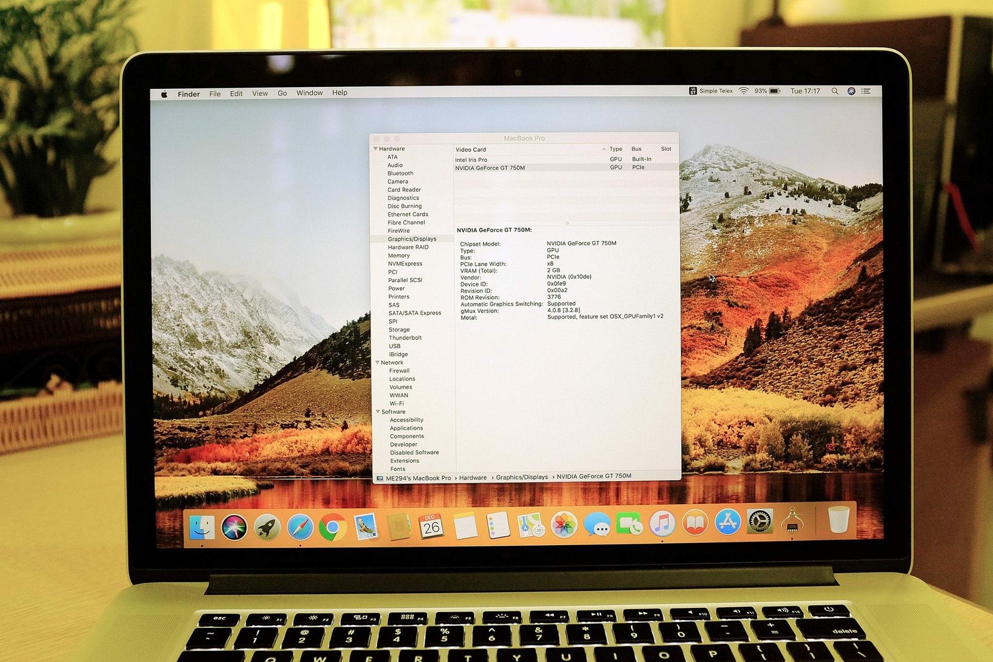Open the Finder menu
The height and width of the screenshot is (662, 993).
click(189, 94)
